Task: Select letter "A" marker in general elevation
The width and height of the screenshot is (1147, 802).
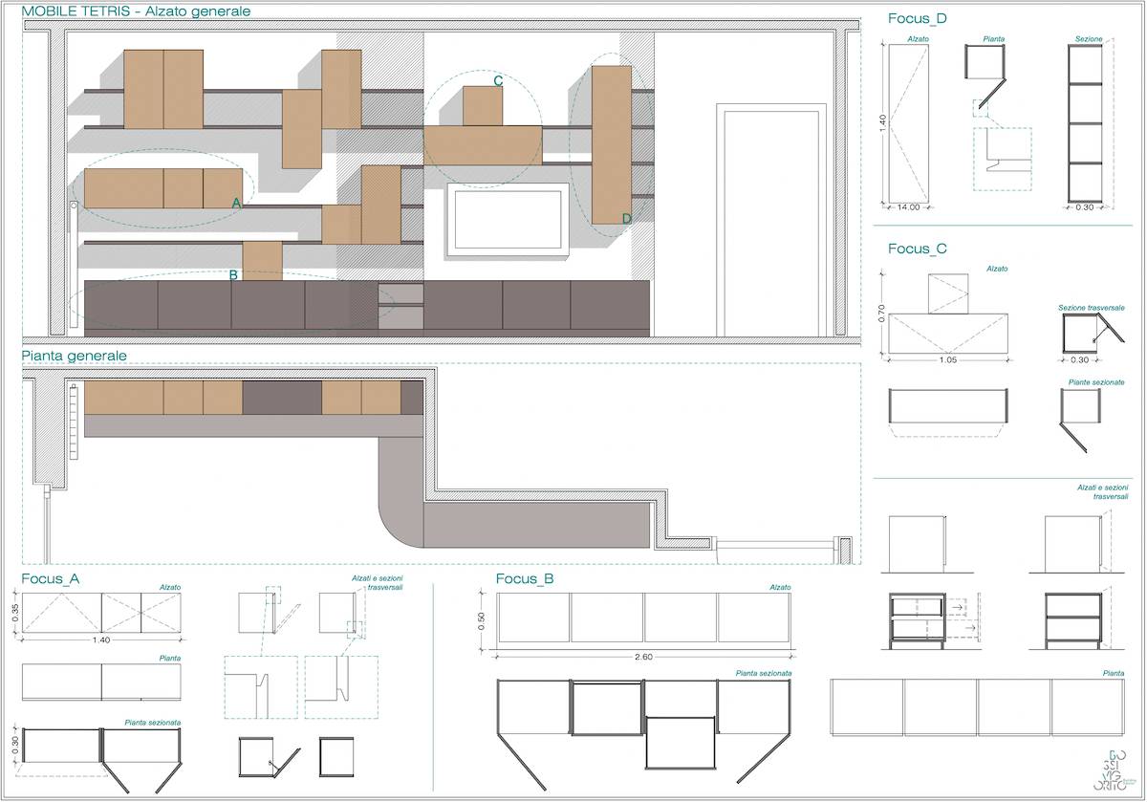Action: coord(237,204)
